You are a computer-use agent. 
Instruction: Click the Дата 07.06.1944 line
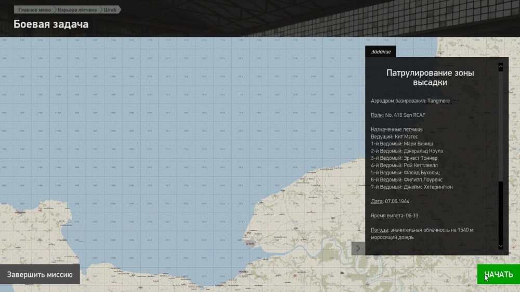[x=390, y=201]
